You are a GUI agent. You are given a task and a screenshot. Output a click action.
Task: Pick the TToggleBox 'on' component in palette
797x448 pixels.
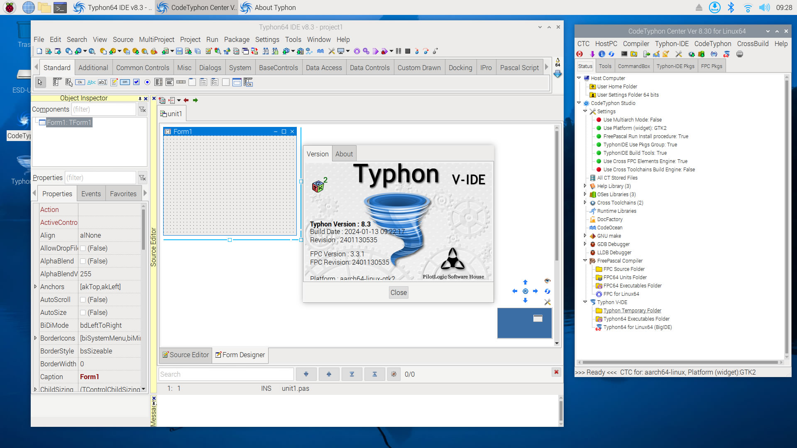coord(125,82)
